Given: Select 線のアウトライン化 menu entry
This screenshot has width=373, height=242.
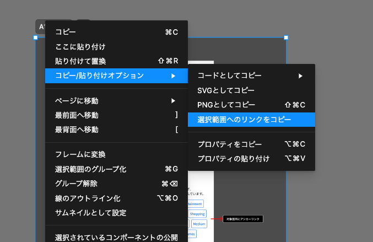Looking at the screenshot, I should coord(116,198).
